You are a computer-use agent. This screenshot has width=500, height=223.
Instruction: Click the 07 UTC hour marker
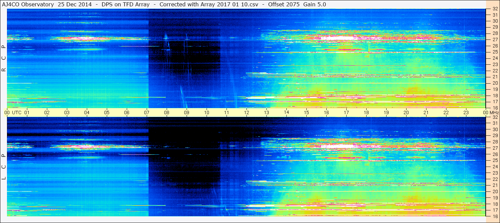[147, 112]
